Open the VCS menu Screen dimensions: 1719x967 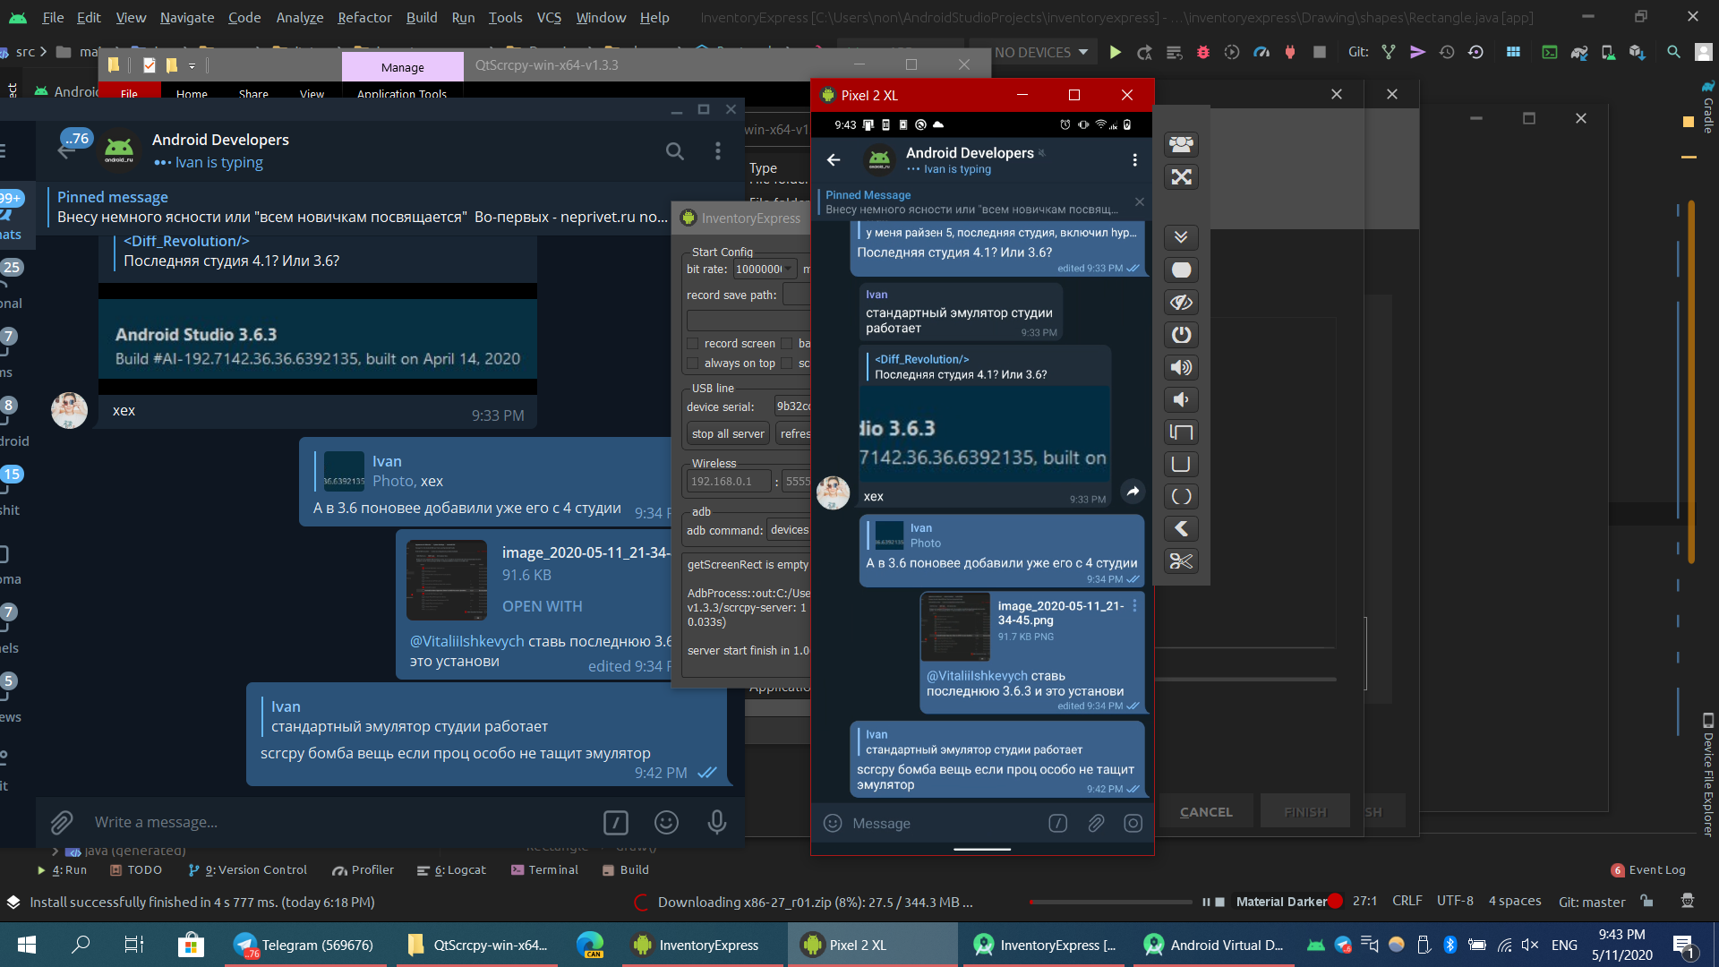coord(549,17)
